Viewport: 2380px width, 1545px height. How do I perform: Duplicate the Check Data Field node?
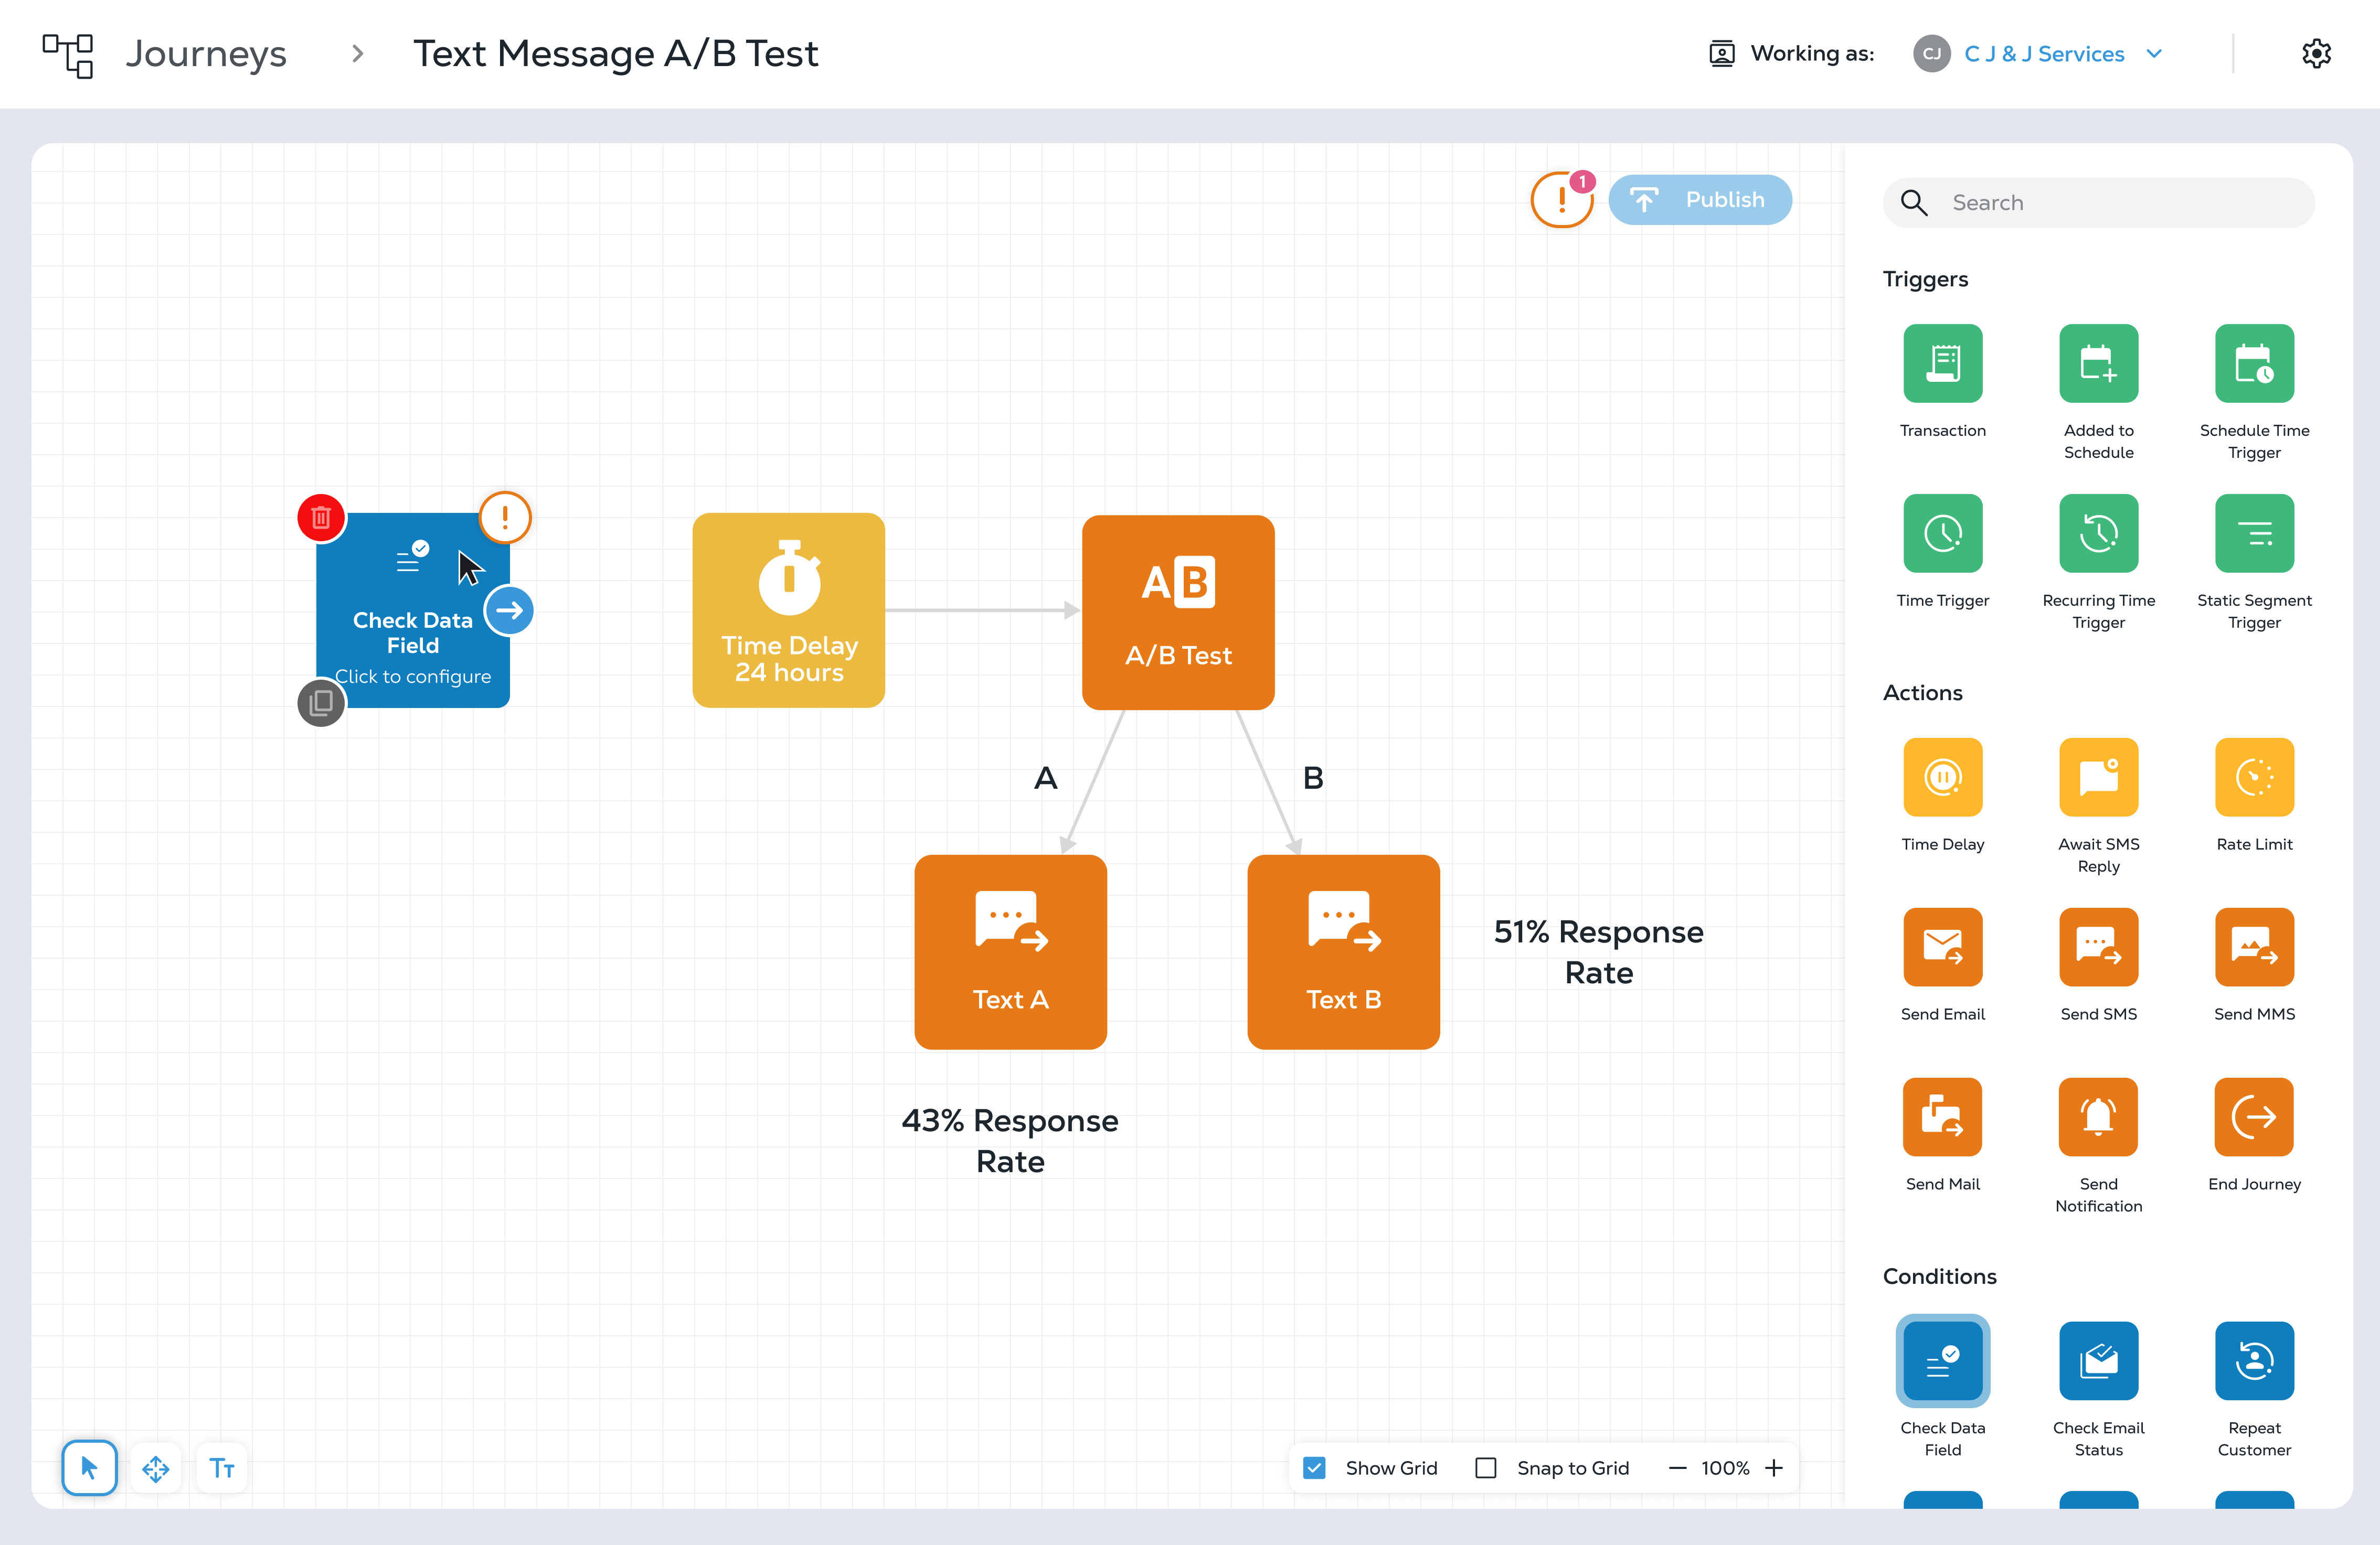pos(321,703)
